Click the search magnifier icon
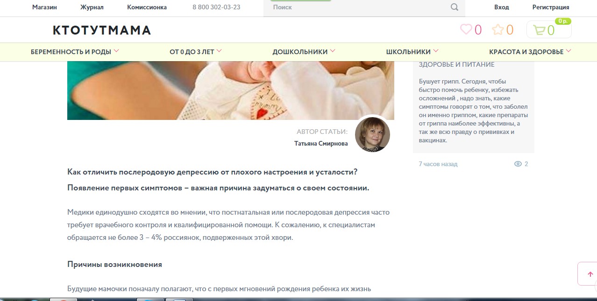Viewport: 597px width, 301px height. 454,7
